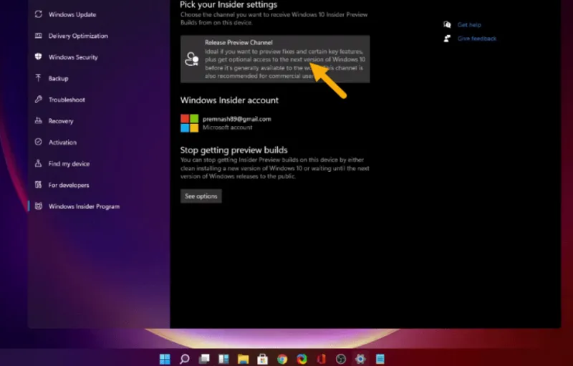Click the Find my device icon

pos(39,163)
